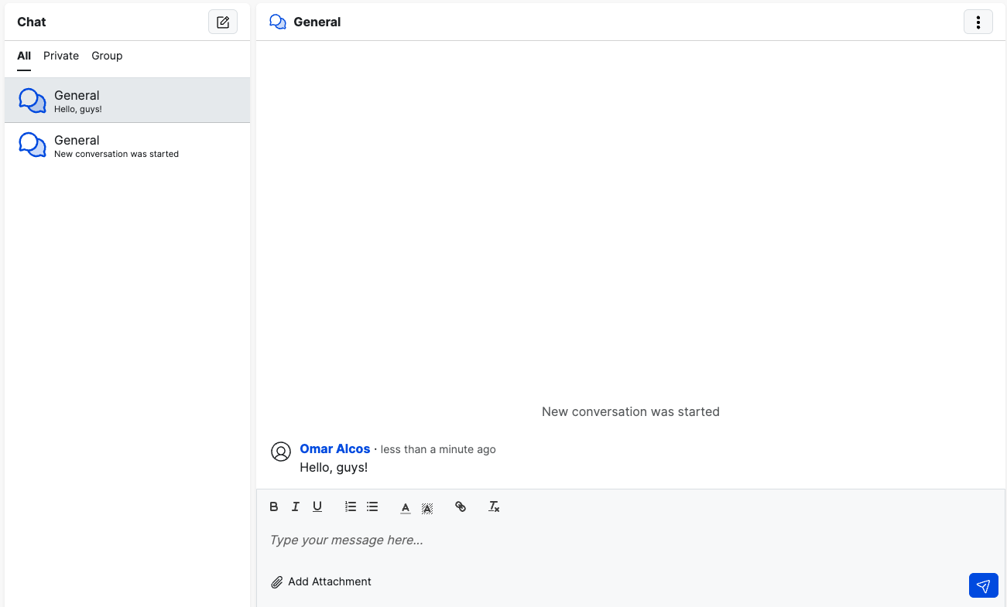
Task: Click the 'Hello, guys!' message text
Action: (x=334, y=468)
